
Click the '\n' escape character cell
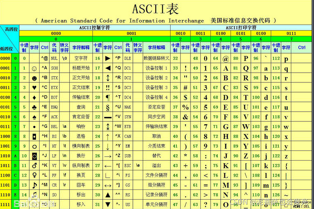64,156
